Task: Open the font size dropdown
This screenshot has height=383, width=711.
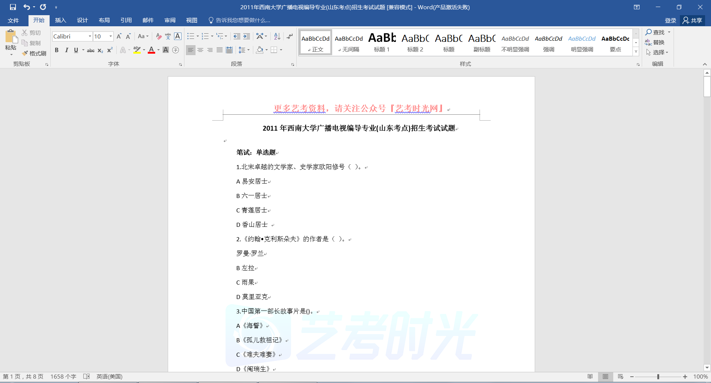Action: tap(110, 36)
